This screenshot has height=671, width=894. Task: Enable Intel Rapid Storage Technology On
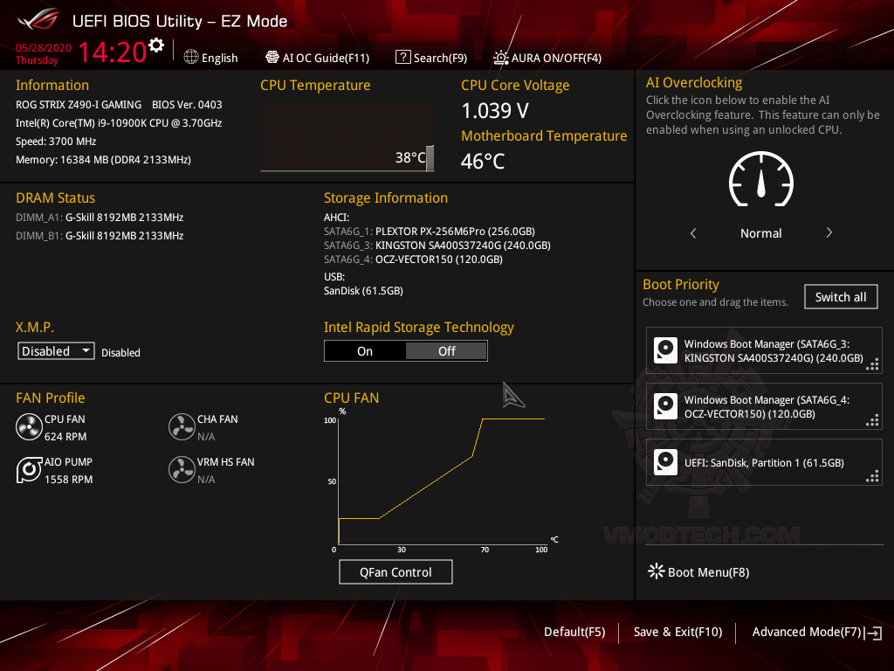[x=365, y=350]
